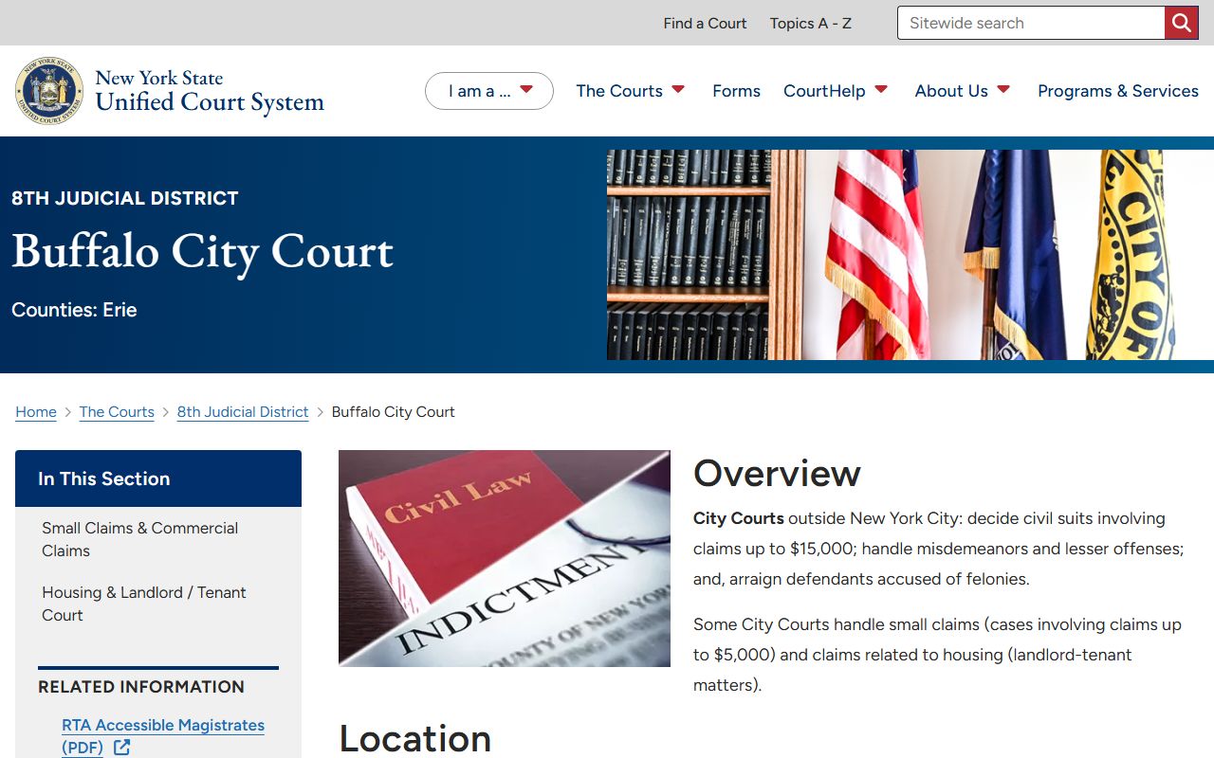Expand The Courts menu
1214x758 pixels.
click(x=631, y=91)
